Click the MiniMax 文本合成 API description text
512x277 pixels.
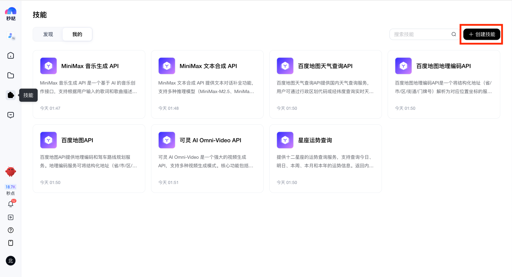click(206, 87)
